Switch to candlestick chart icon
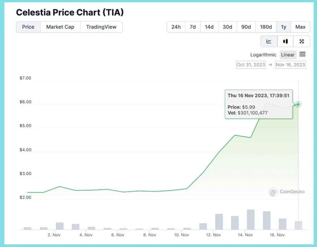This screenshot has width=317, height=247. (x=285, y=41)
